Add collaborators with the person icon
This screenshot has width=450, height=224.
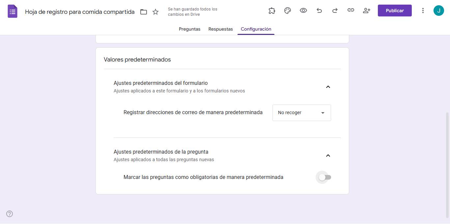[366, 10]
